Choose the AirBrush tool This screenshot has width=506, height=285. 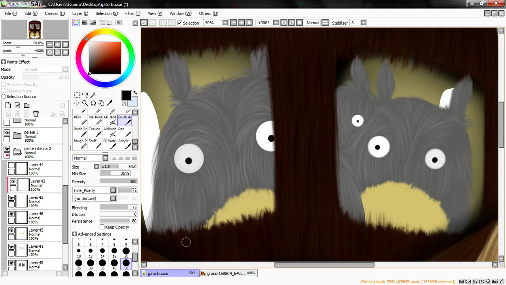110,132
